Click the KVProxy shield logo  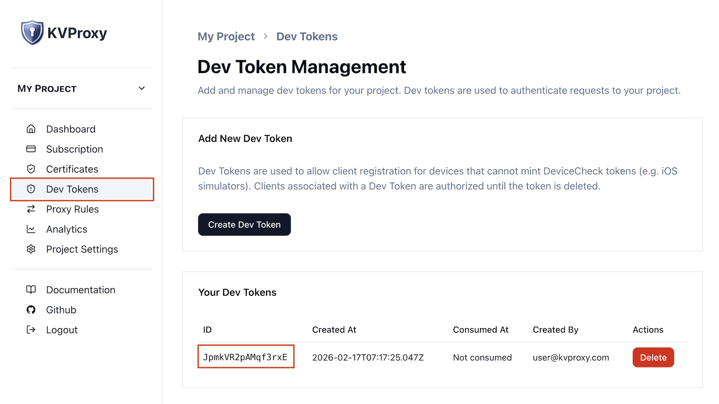[31, 32]
